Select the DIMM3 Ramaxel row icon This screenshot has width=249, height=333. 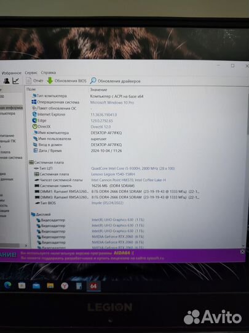click(37, 197)
